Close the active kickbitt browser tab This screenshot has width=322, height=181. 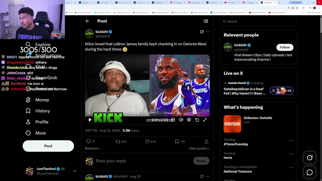pos(275,3)
